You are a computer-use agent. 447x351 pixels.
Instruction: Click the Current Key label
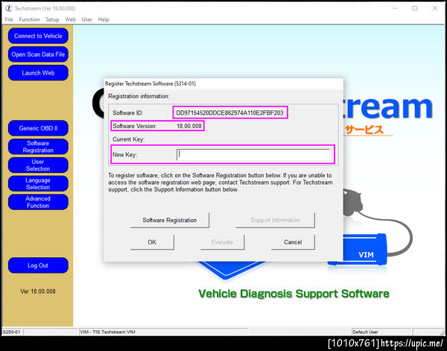click(129, 139)
